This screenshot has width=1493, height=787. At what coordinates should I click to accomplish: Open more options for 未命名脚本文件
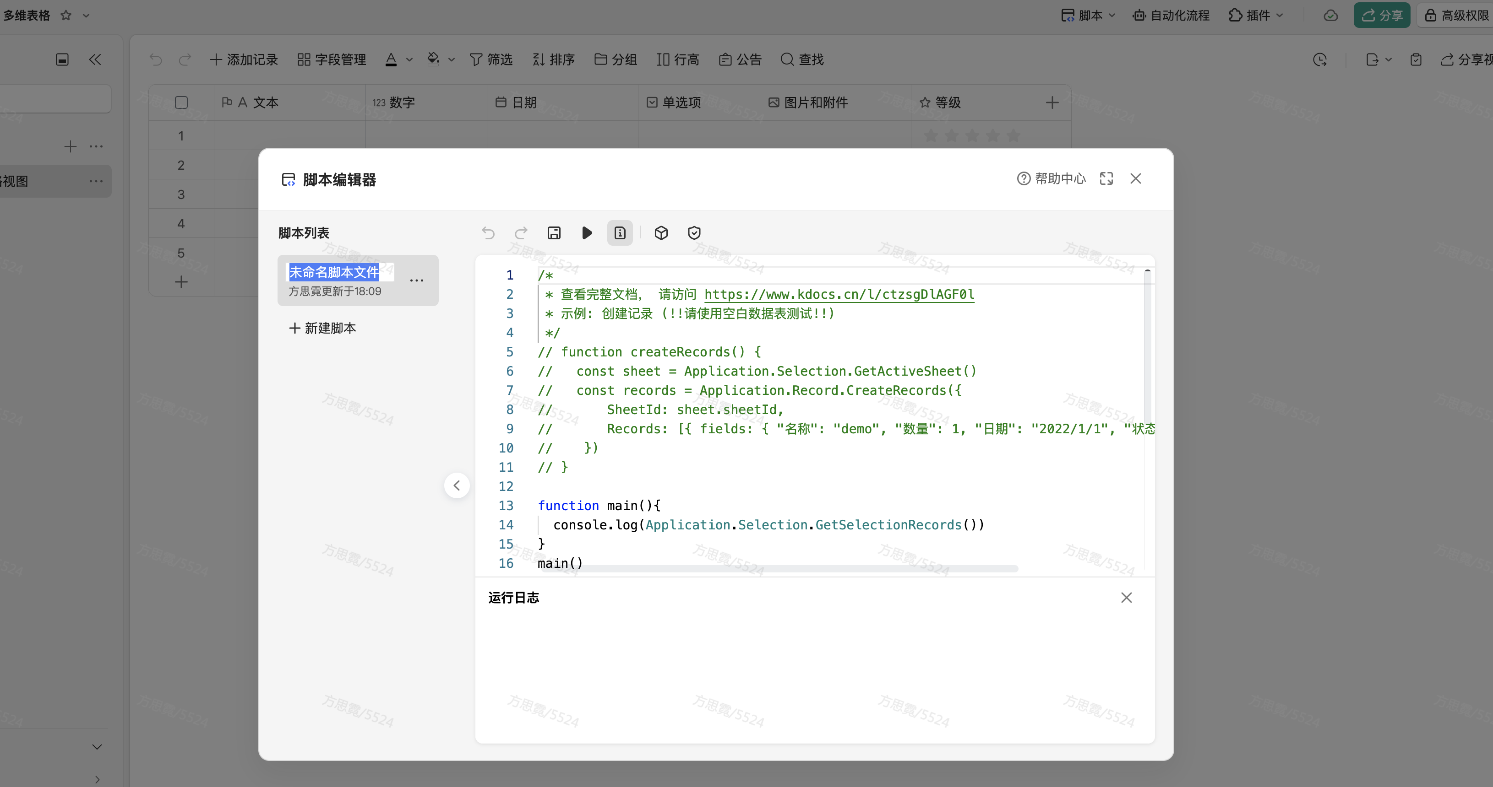tap(416, 280)
